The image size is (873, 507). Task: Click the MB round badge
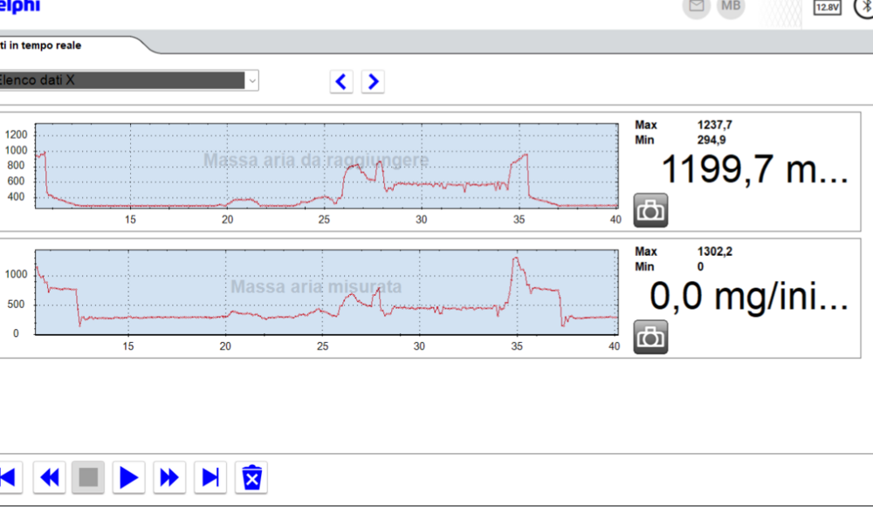point(731,7)
